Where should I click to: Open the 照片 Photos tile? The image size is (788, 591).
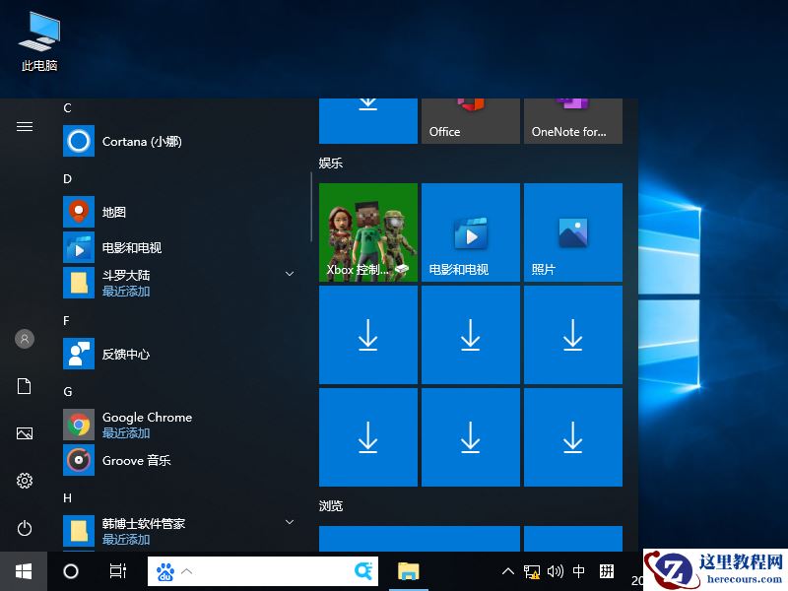click(x=572, y=231)
